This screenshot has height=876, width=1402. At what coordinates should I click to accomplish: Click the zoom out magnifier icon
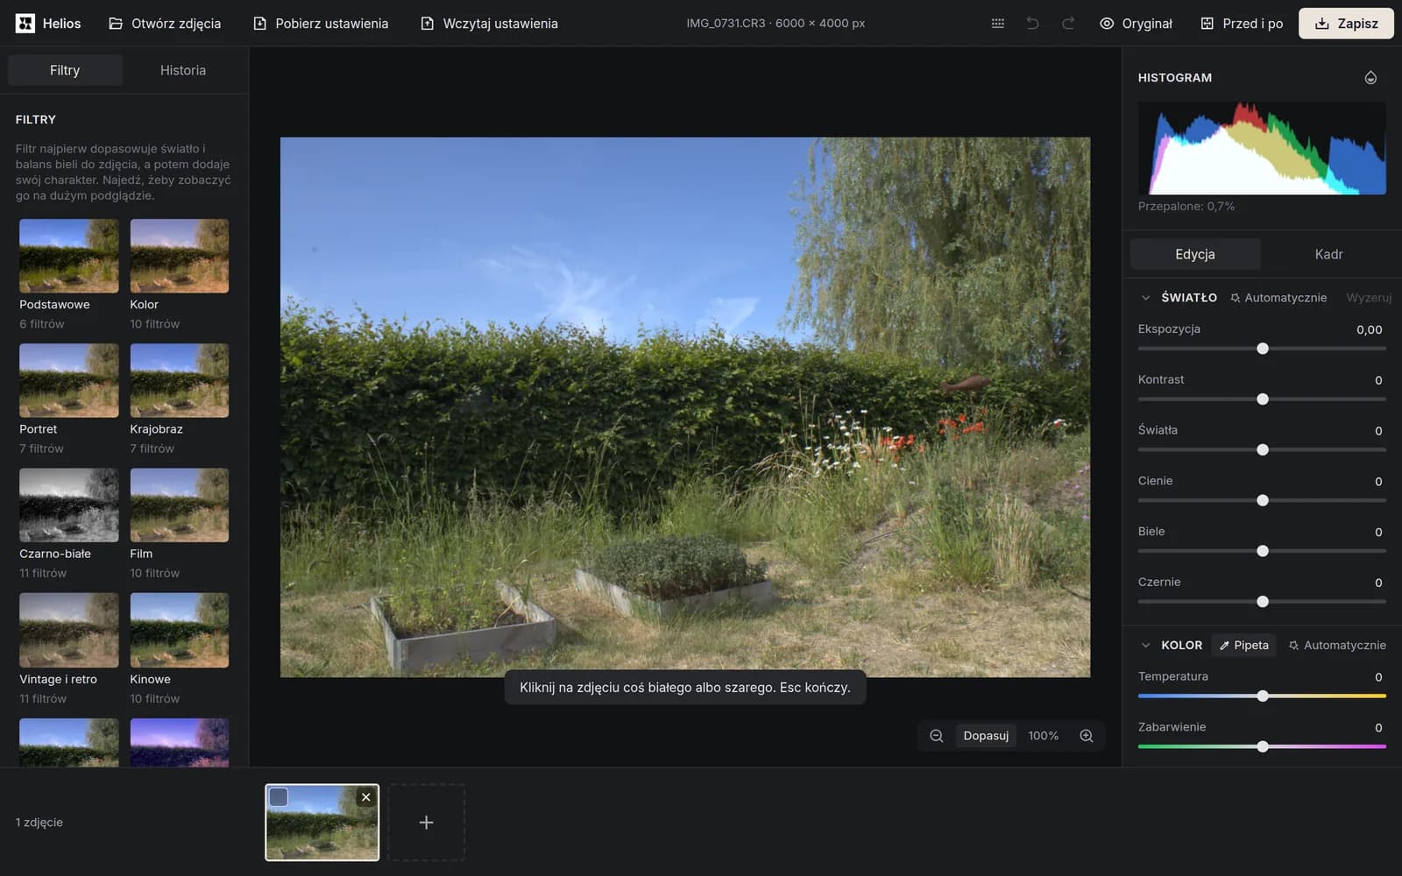point(937,736)
